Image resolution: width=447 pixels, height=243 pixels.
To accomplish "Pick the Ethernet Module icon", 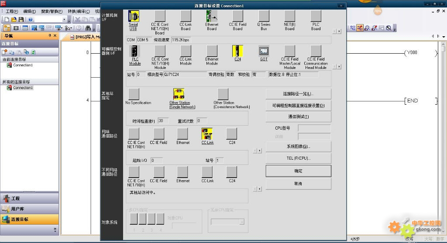I will pyautogui.click(x=212, y=51).
